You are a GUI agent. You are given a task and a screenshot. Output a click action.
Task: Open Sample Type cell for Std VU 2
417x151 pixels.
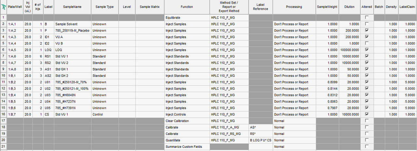pos(105,63)
